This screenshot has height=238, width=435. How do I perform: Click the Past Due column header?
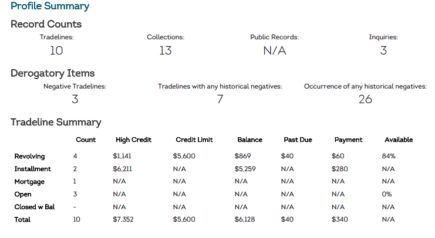[x=298, y=140]
